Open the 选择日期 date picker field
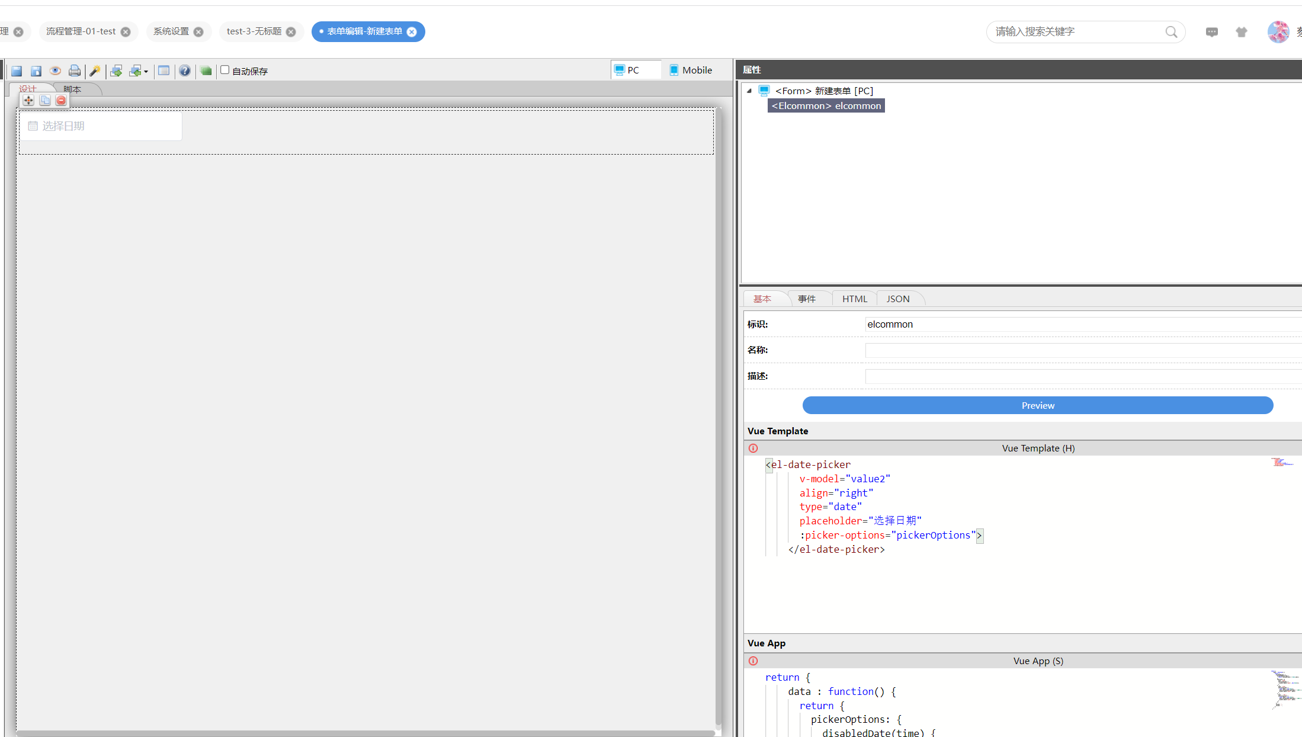This screenshot has height=737, width=1302. [101, 126]
